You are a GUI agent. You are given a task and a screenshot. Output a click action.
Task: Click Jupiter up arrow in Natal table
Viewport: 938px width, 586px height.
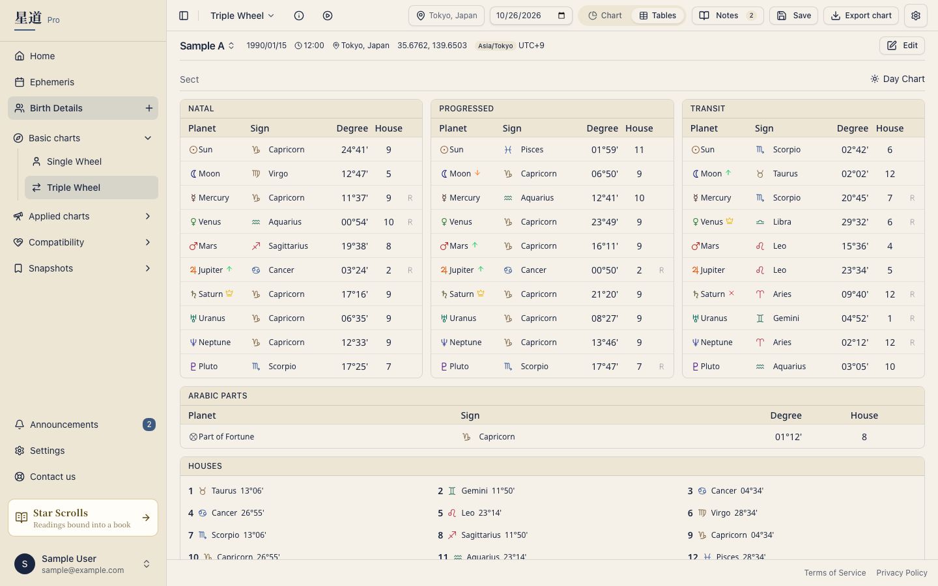(229, 270)
